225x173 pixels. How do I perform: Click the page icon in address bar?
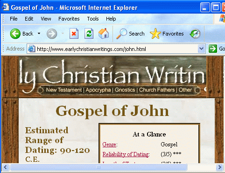[x=31, y=49]
